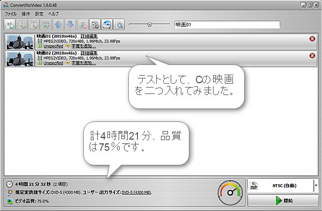Click the title input field showing 映画01
This screenshot has width=322, height=211.
[227, 25]
